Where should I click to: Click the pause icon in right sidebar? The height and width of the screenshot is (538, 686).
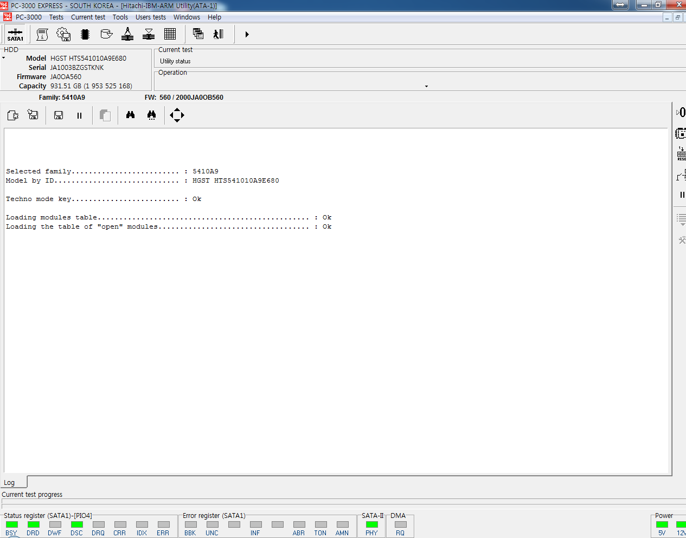point(682,195)
